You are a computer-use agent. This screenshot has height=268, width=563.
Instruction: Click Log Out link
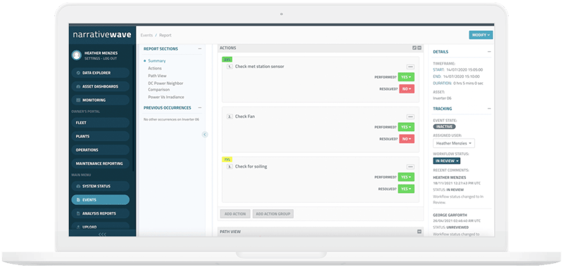(110, 58)
